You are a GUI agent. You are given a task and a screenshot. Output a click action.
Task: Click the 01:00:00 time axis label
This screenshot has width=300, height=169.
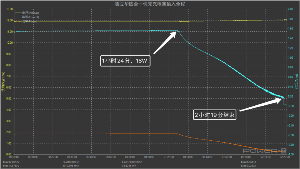[x=130, y=157]
